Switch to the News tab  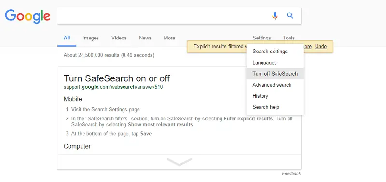pyautogui.click(x=145, y=38)
